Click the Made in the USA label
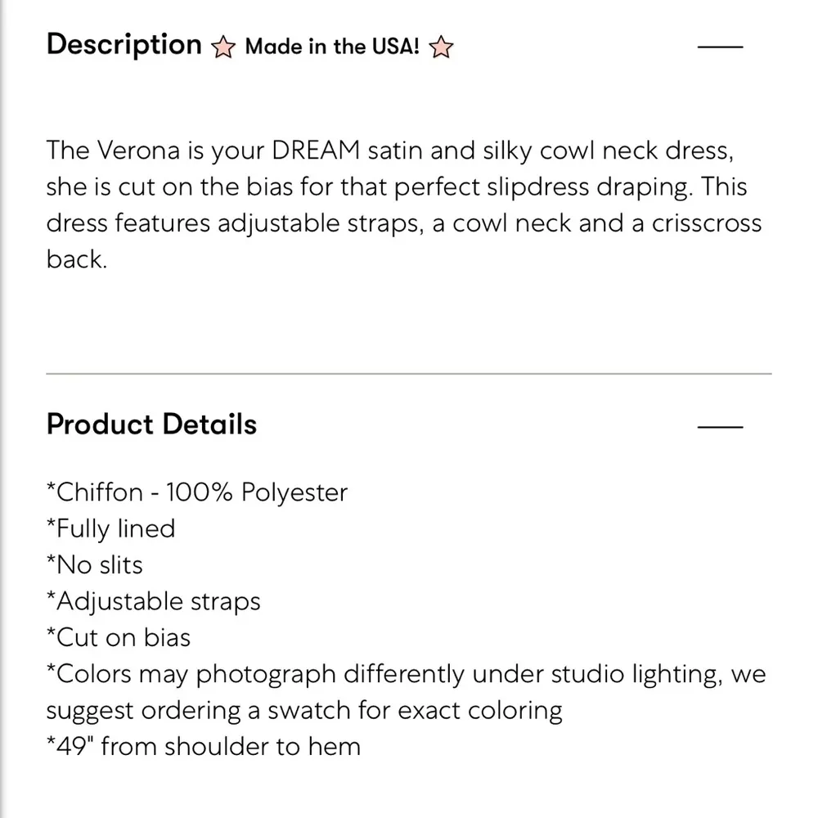Viewport: 818px width, 818px height. (332, 47)
